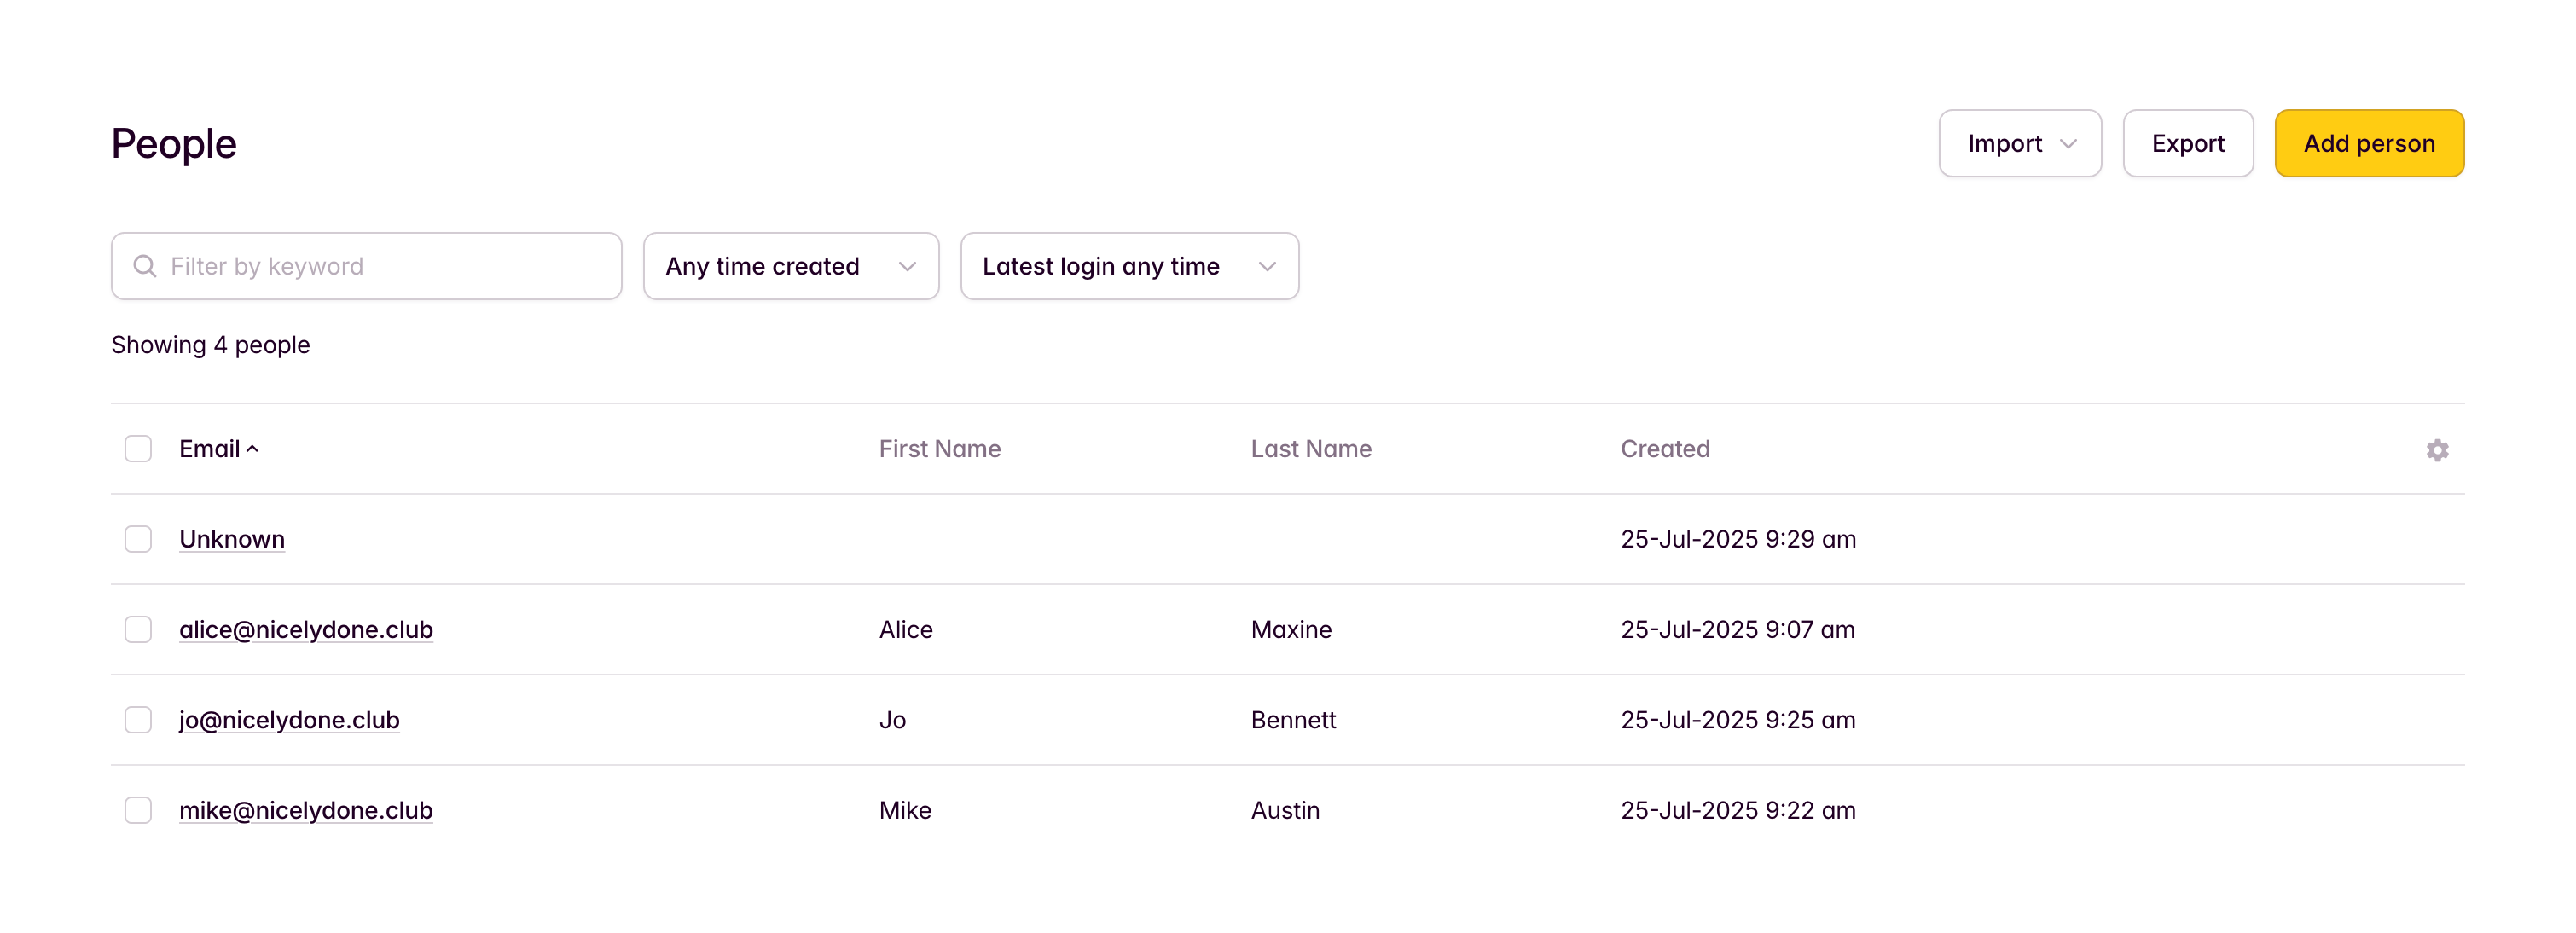Check the alice@nicelydone.club row
This screenshot has height=933, width=2576.
(x=138, y=630)
